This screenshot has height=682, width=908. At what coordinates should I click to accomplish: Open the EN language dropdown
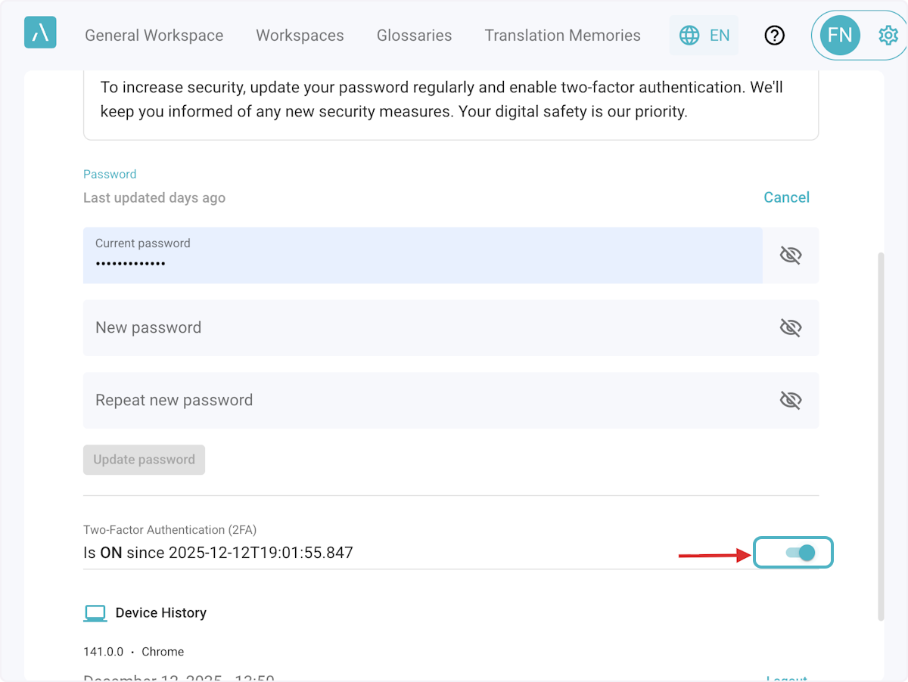[x=719, y=35]
